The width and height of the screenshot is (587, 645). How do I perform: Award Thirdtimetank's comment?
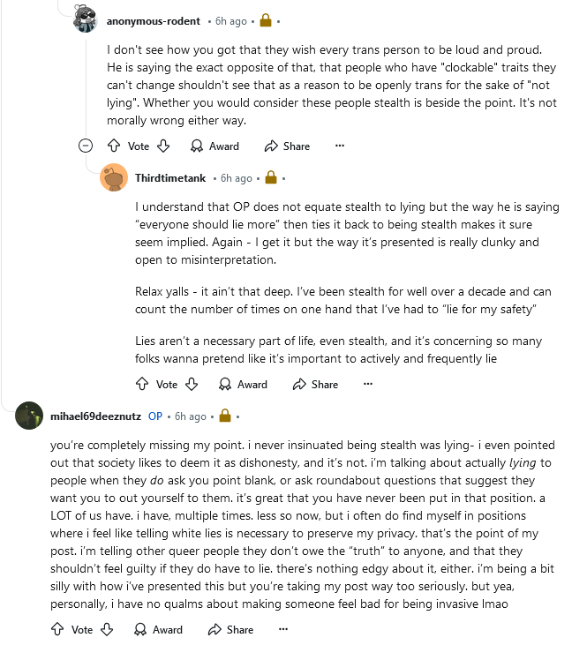pos(243,385)
